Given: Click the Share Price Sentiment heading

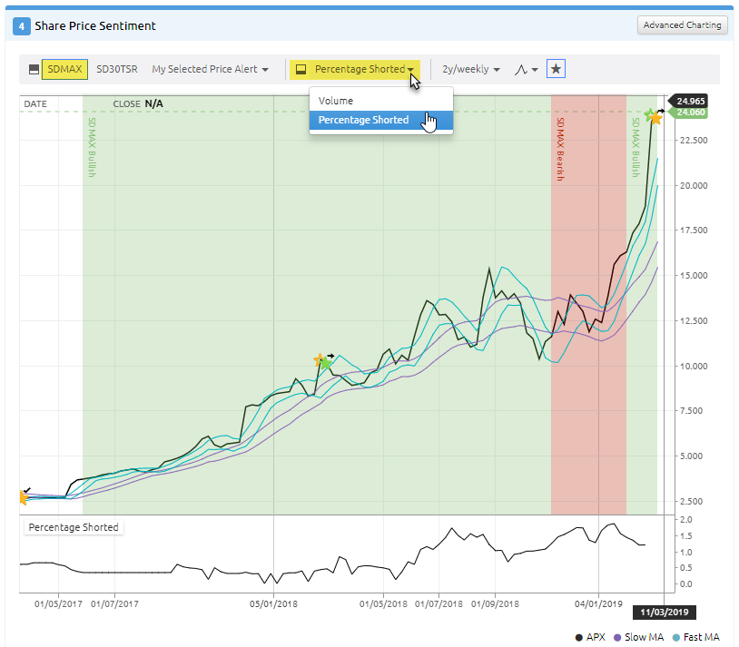Looking at the screenshot, I should tap(95, 26).
